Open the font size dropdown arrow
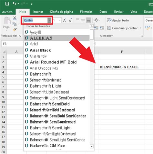This screenshot has height=154, width=153. [x=60, y=20]
